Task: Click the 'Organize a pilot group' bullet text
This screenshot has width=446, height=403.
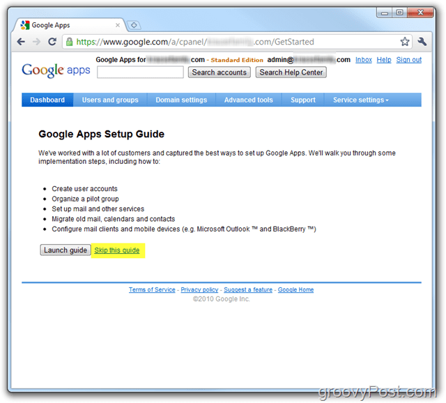Action: pyautogui.click(x=85, y=199)
